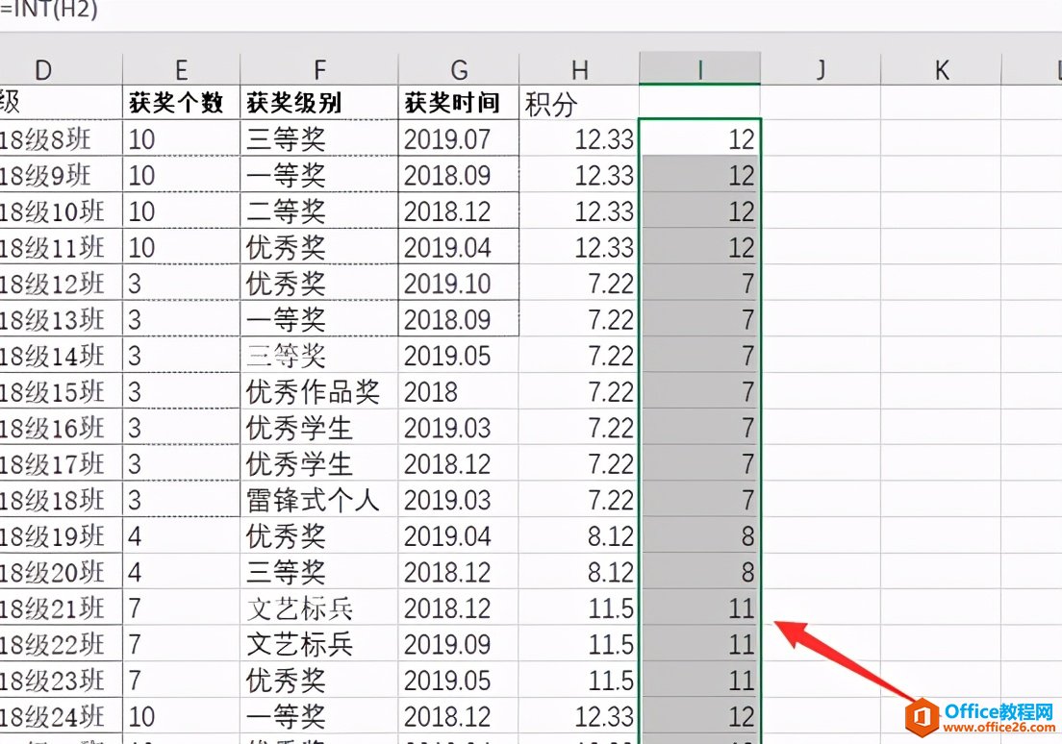Click 优秀学生 in the 18级16班 row

click(319, 427)
